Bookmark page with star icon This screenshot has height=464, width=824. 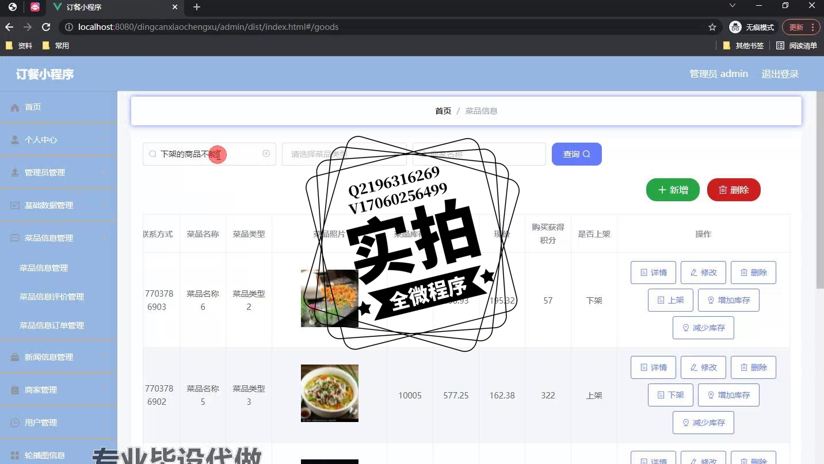712,27
